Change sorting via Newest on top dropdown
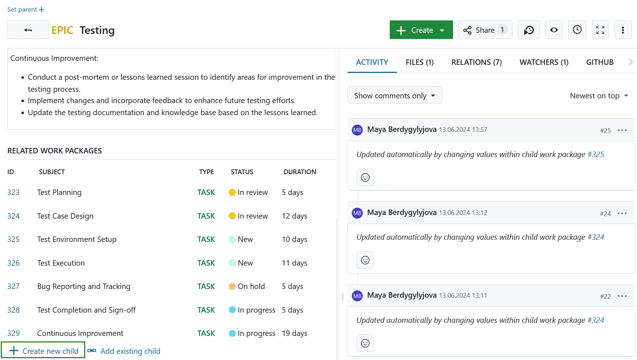The image size is (637, 360). 599,95
